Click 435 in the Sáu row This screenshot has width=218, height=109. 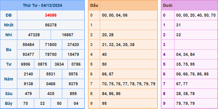coord(51,94)
